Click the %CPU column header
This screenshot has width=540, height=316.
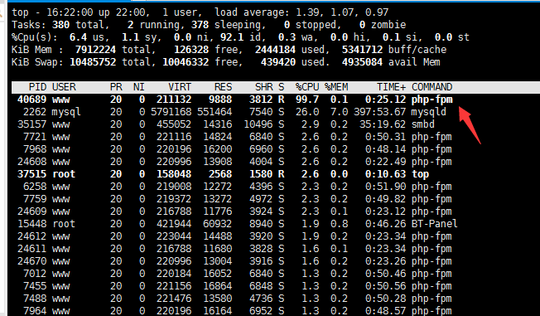point(307,87)
